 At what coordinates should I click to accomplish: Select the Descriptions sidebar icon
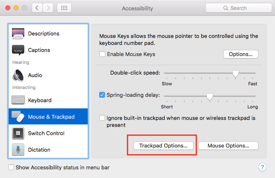point(18,34)
